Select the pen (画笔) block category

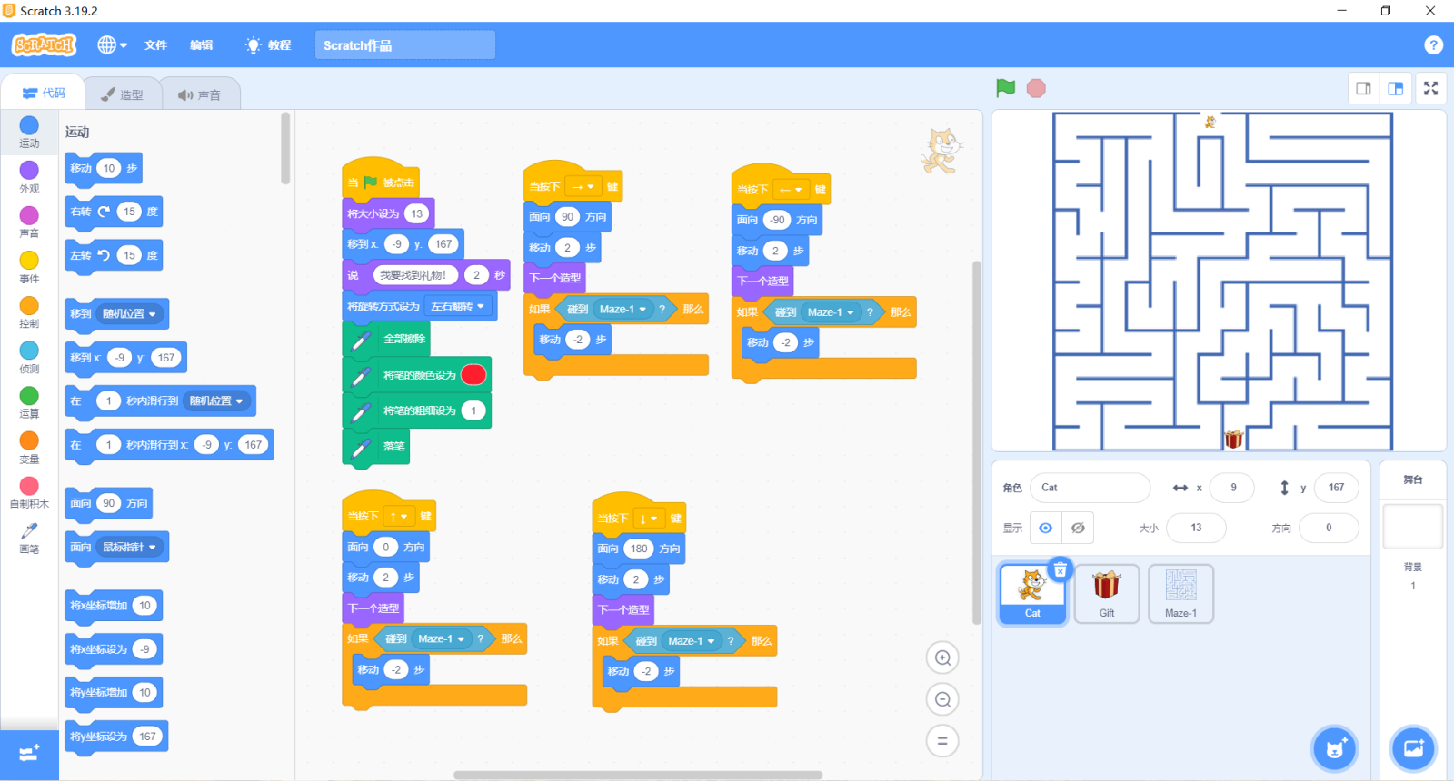click(x=29, y=537)
